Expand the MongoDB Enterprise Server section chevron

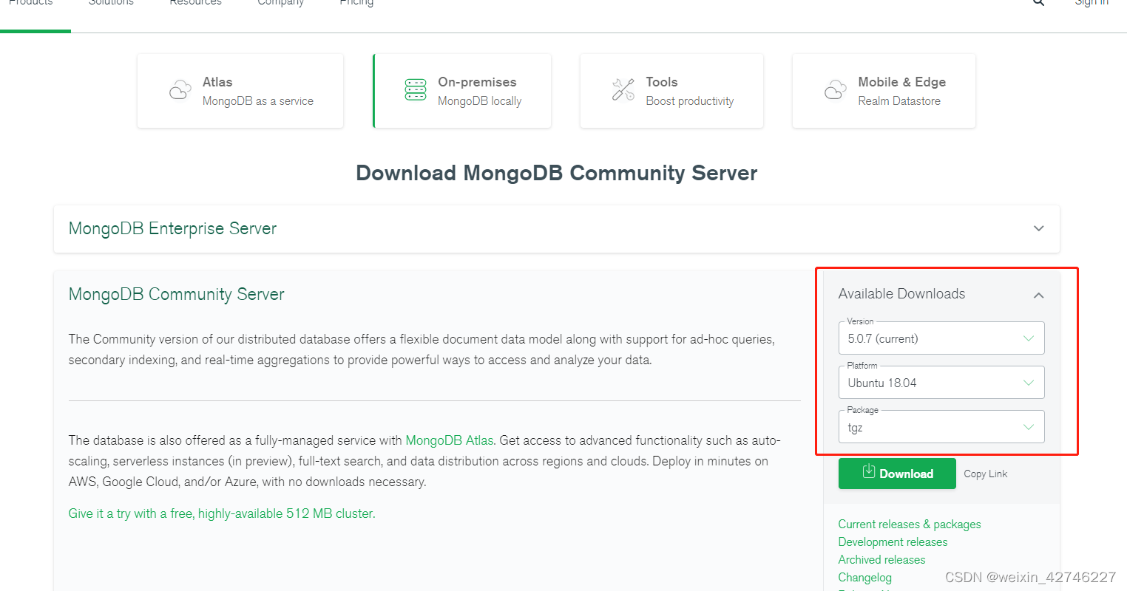(1039, 228)
